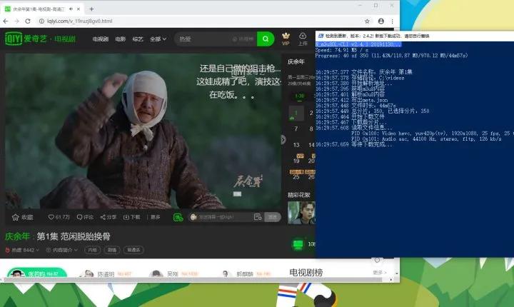
Task: Open actor 陈道明 profile link
Action: click(x=105, y=274)
